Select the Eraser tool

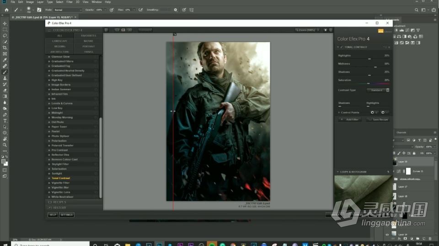tap(5, 90)
